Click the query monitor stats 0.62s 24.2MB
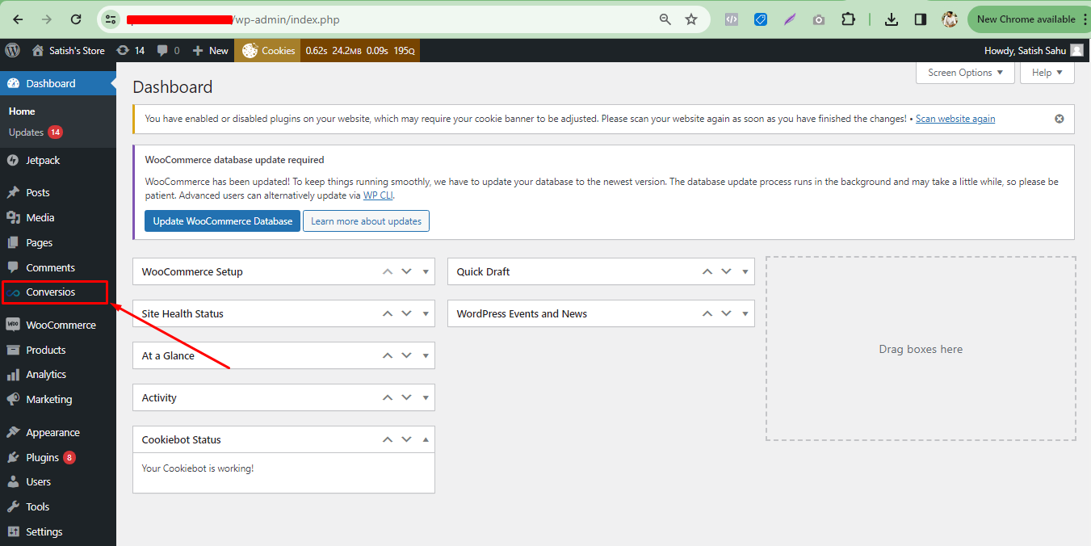The image size is (1091, 546). 360,50
